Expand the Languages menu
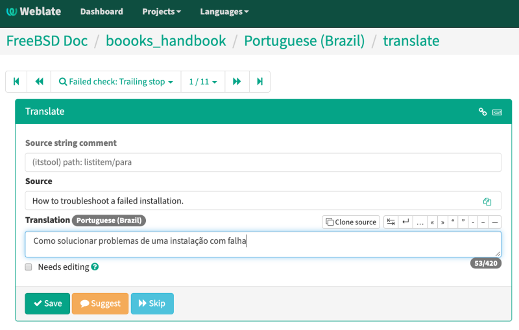519x330 pixels. 224,12
